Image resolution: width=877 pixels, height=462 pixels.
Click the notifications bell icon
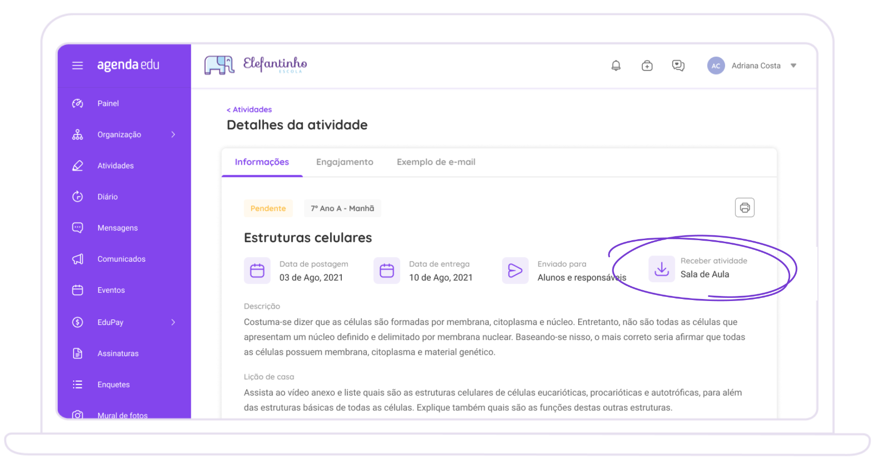(x=616, y=65)
